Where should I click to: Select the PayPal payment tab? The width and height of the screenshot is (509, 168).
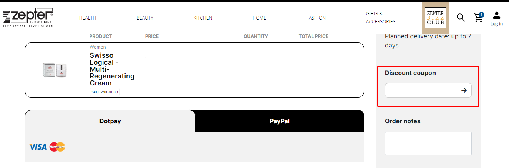[280, 121]
